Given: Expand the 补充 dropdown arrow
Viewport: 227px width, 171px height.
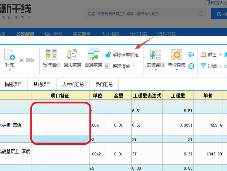Looking at the screenshot, I should [10, 70].
